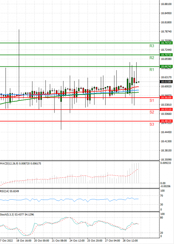Click the R2 resistance label
The image size is (174, 244).
tap(152, 58)
